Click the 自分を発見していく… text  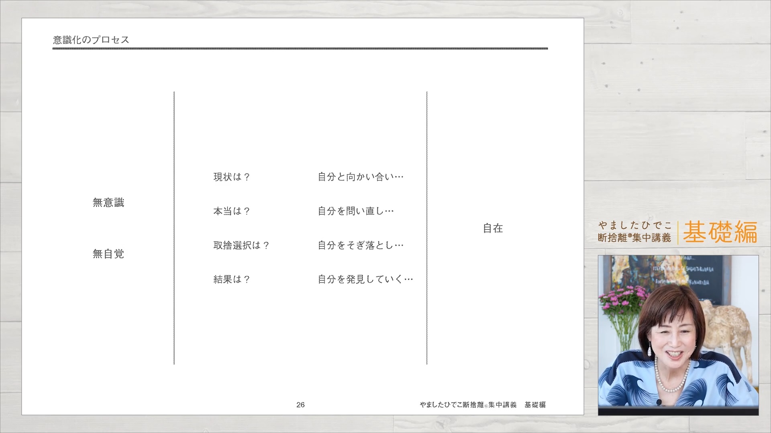pos(365,279)
